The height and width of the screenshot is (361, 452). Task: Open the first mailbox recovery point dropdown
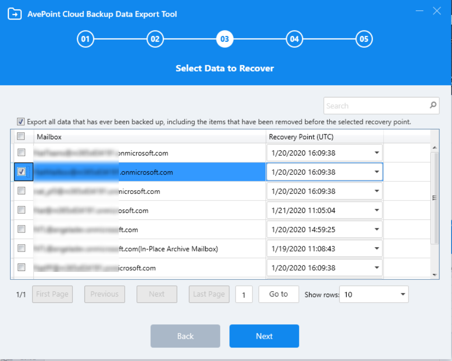click(377, 153)
